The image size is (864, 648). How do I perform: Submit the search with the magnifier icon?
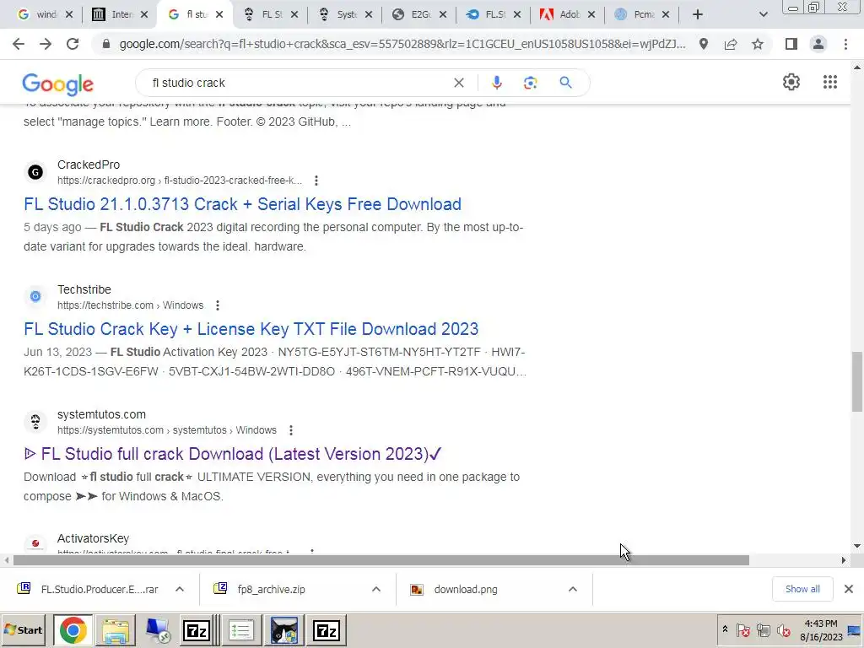point(565,83)
